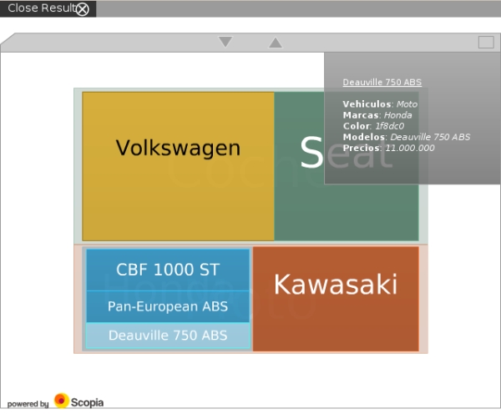This screenshot has height=414, width=501.
Task: Click the 'powered by' text
Action: pos(28,404)
